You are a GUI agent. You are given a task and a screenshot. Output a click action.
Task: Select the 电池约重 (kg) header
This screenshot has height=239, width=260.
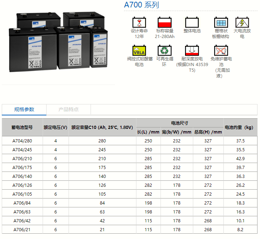coord(240,127)
